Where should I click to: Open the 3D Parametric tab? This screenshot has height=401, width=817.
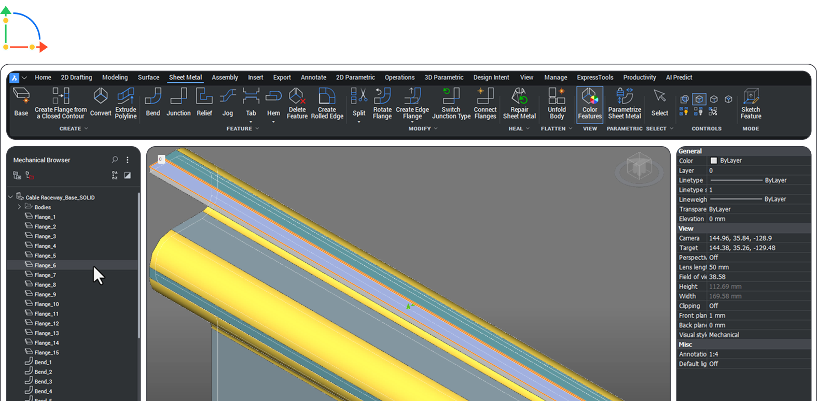coord(444,78)
